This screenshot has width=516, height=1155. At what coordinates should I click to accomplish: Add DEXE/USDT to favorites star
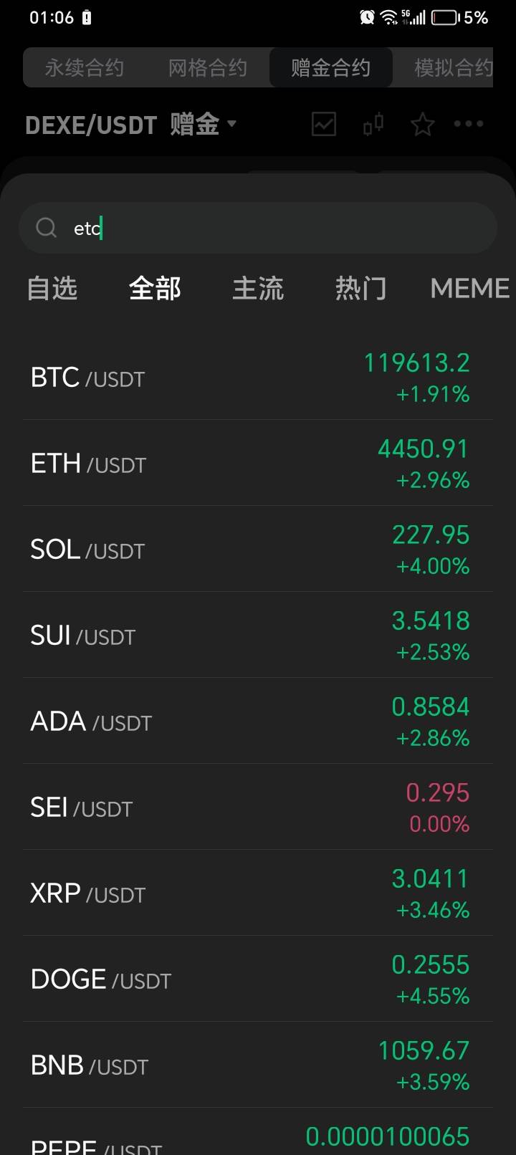point(422,125)
